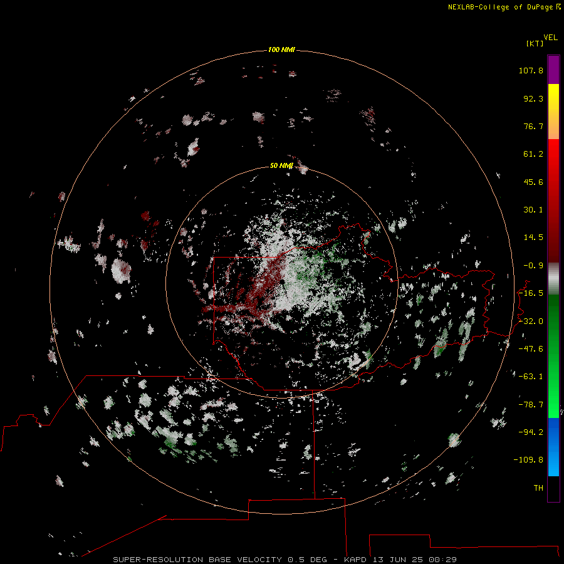Click the 107.8 legend value
The height and width of the screenshot is (564, 564).
coord(531,70)
